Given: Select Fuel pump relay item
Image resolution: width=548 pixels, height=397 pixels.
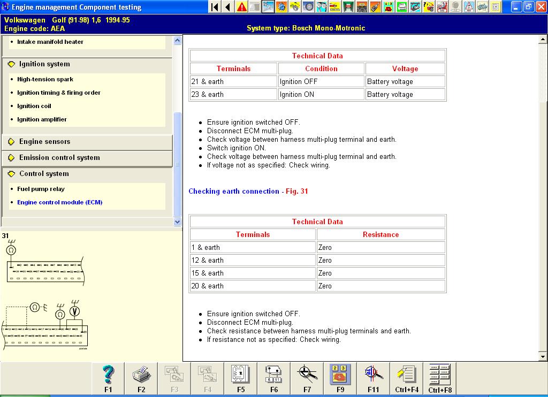Looking at the screenshot, I should (41, 189).
